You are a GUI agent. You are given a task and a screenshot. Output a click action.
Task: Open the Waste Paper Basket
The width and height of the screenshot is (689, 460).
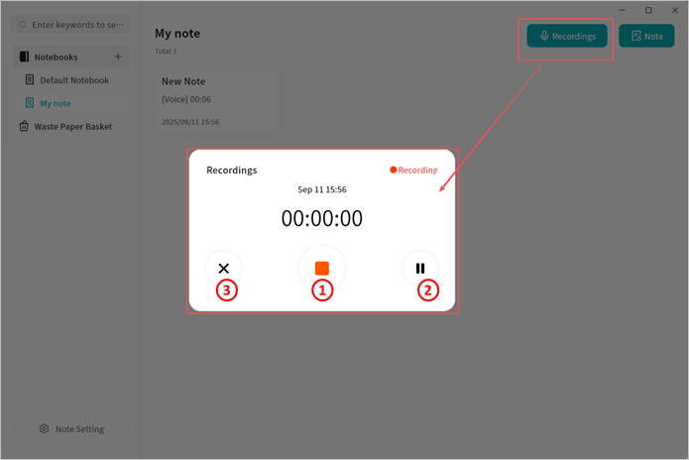click(x=72, y=127)
